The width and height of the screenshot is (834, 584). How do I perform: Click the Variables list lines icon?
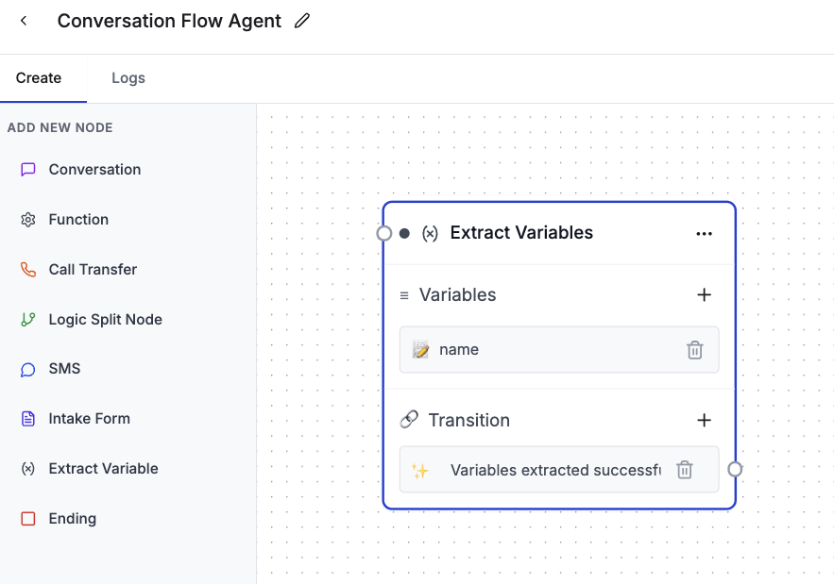point(404,295)
